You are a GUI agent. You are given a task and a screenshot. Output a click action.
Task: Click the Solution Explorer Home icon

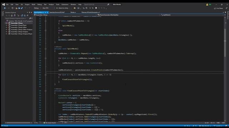[12, 15]
